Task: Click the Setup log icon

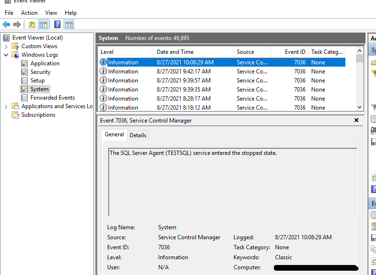Action: click(x=24, y=81)
